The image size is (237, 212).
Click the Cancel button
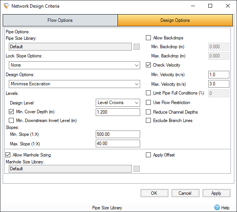pyautogui.click(x=185, y=193)
